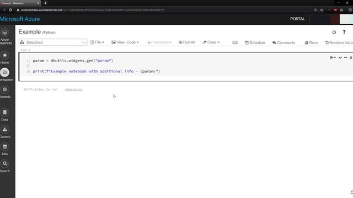This screenshot has height=198, width=353.
Task: Click Run All
Action: click(187, 42)
